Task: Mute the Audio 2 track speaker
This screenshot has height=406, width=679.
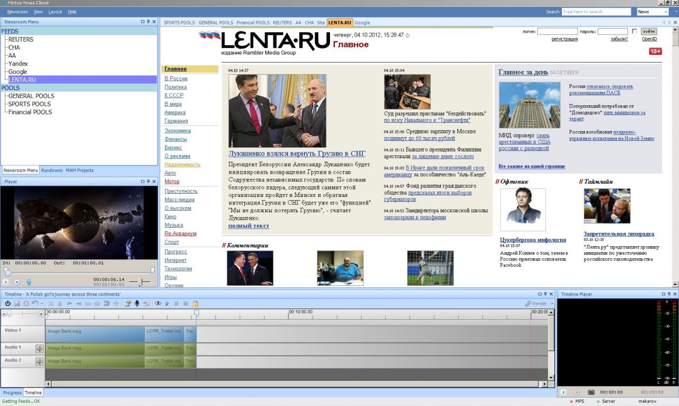Action: [x=39, y=362]
